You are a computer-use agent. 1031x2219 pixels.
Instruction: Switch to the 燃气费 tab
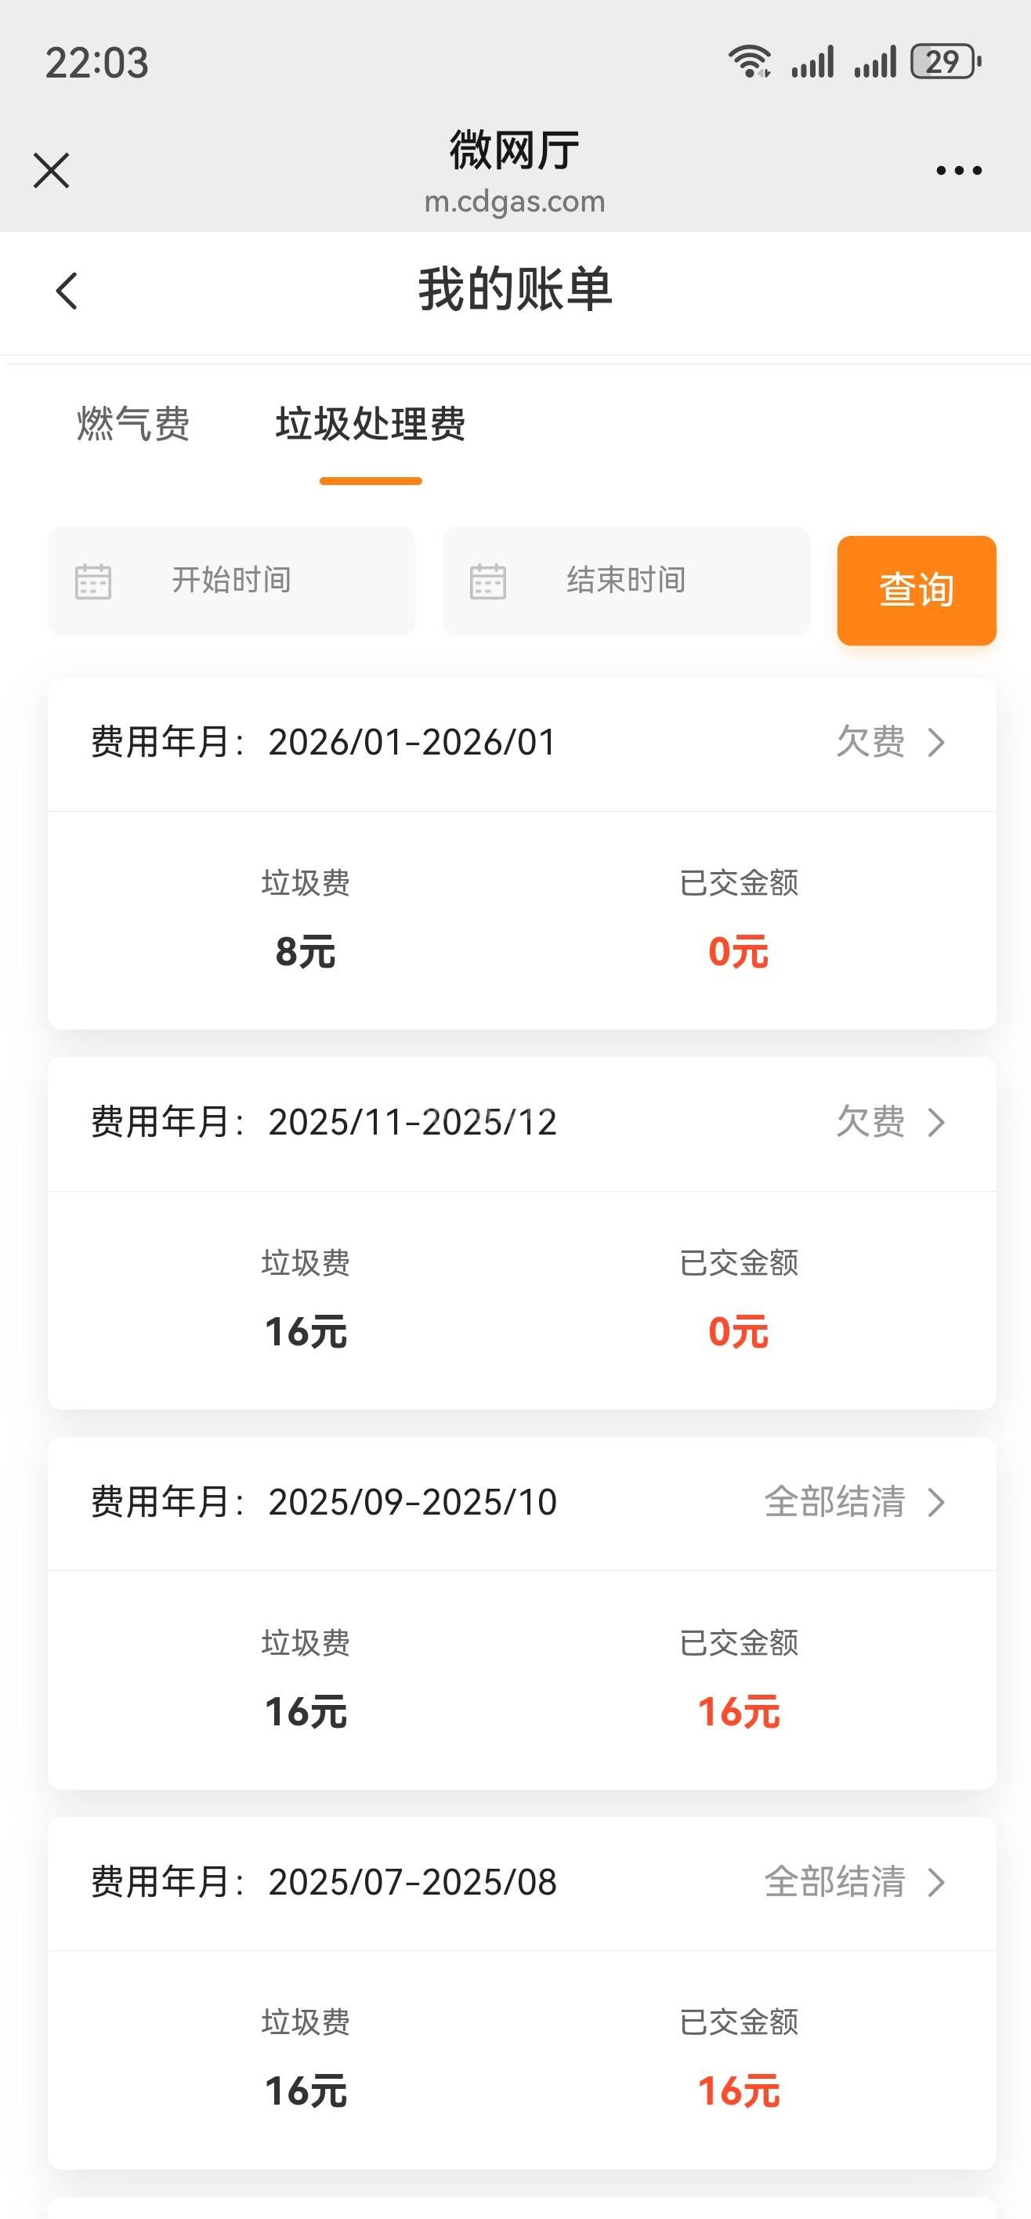pos(133,424)
